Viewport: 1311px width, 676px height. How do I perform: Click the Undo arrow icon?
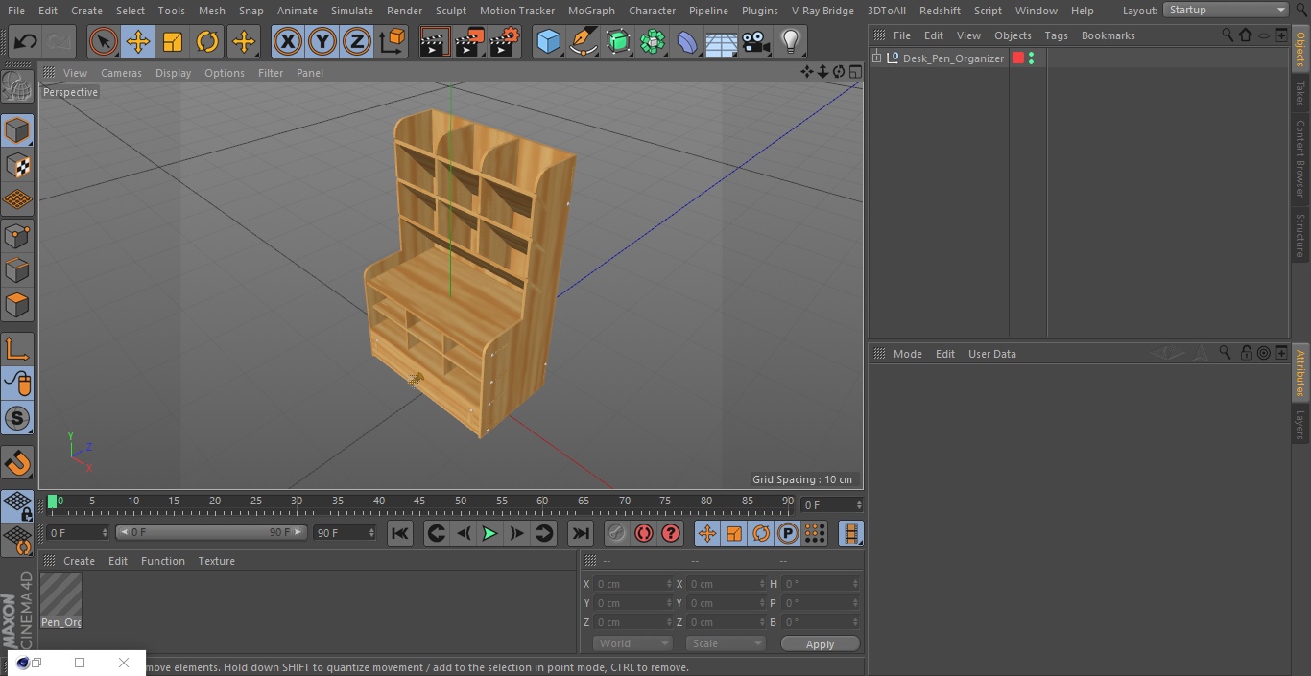[26, 42]
